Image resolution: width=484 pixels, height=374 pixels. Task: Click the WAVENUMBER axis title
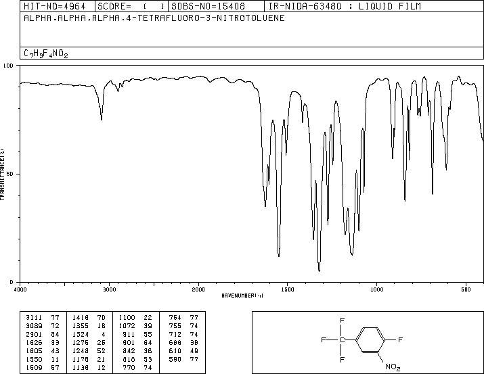coord(242,296)
